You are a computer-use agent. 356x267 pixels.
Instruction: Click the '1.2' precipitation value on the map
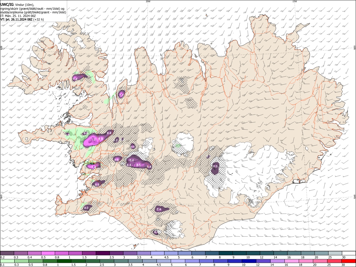(94, 139)
